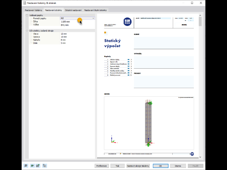Click the MODEL box in preview header
The width and height of the screenshot is (227, 170).
[184, 25]
